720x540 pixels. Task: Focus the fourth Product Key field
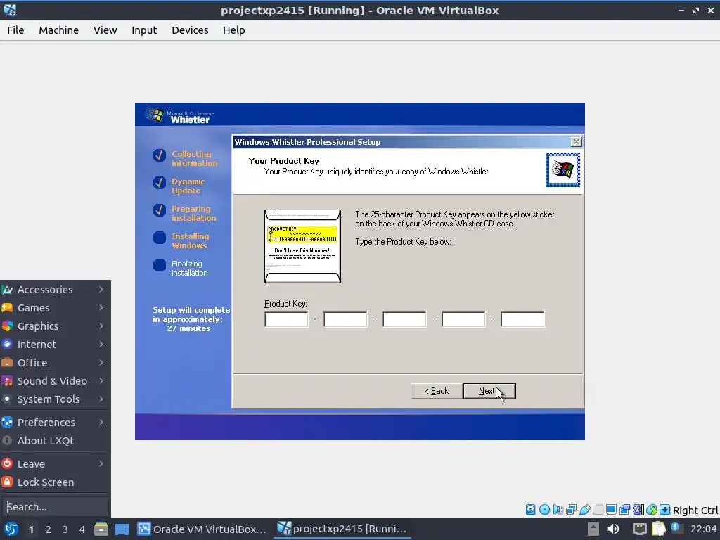463,319
